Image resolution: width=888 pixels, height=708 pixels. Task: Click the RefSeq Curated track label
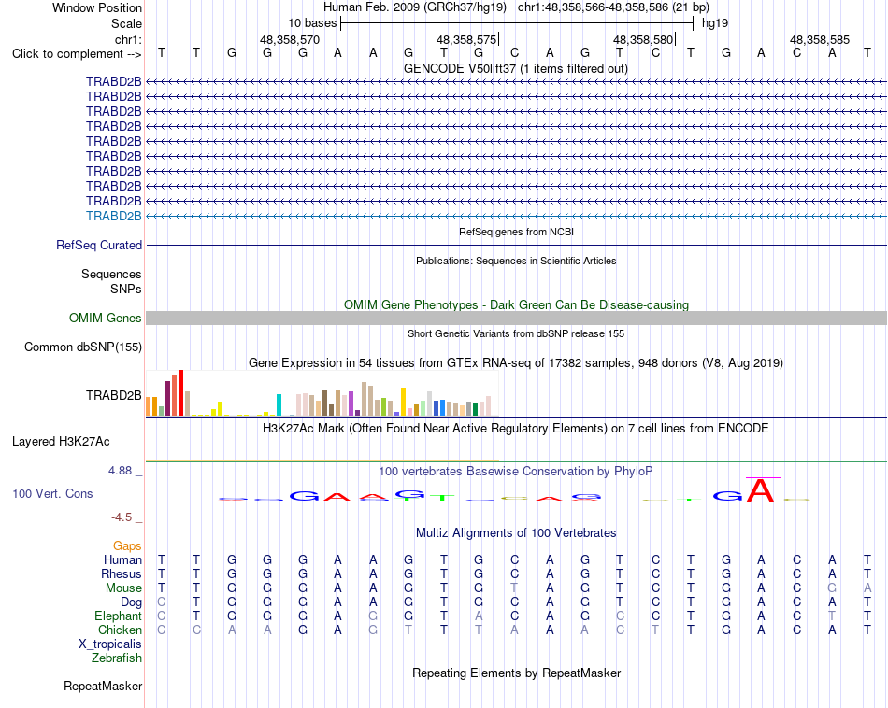(98, 245)
